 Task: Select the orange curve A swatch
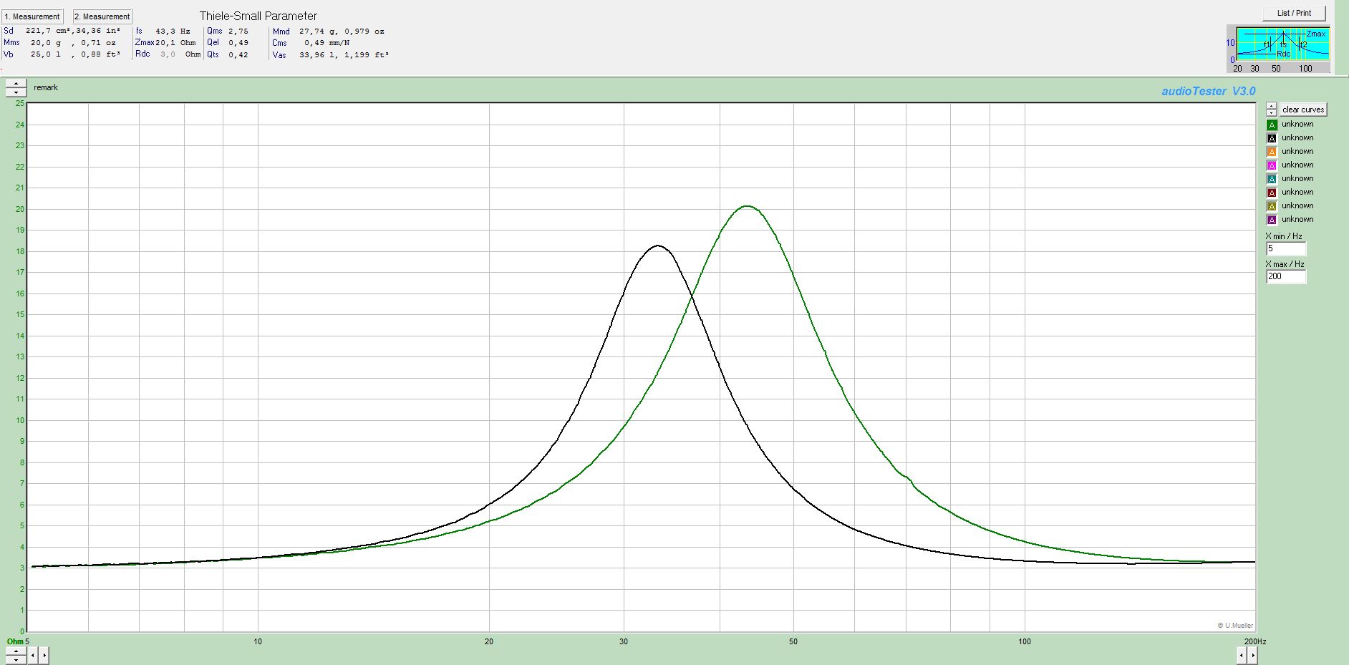[1272, 152]
